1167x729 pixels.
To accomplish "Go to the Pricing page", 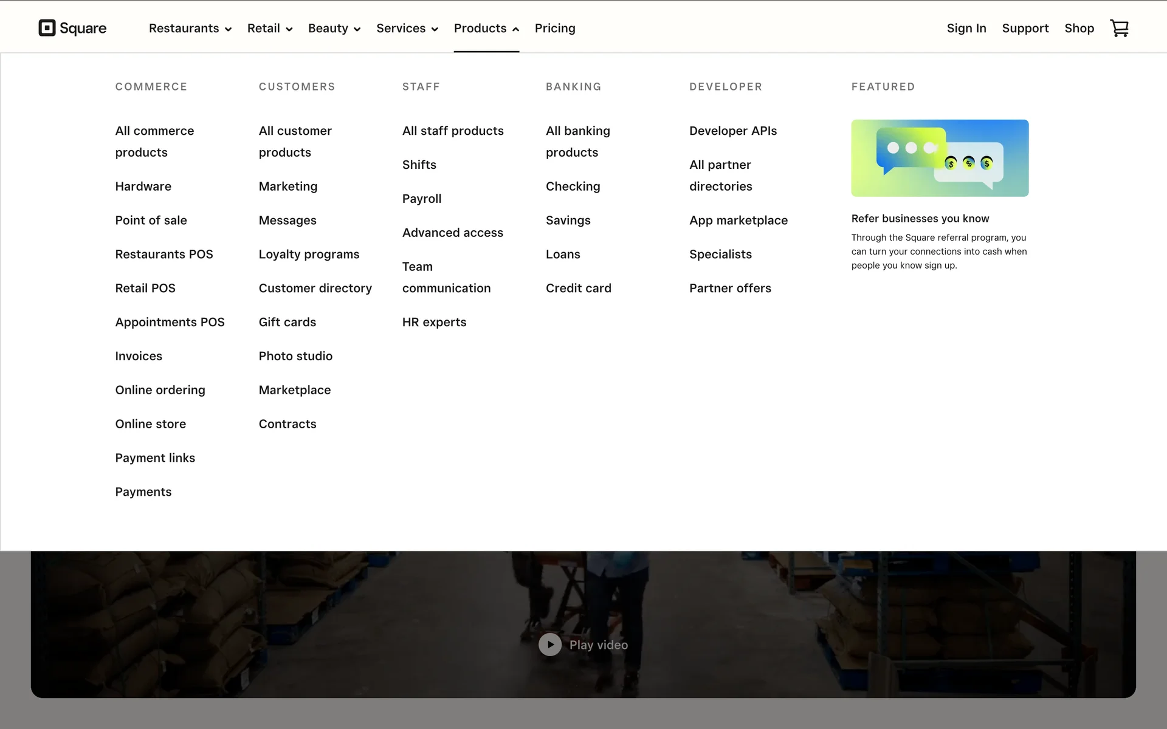I will [554, 29].
